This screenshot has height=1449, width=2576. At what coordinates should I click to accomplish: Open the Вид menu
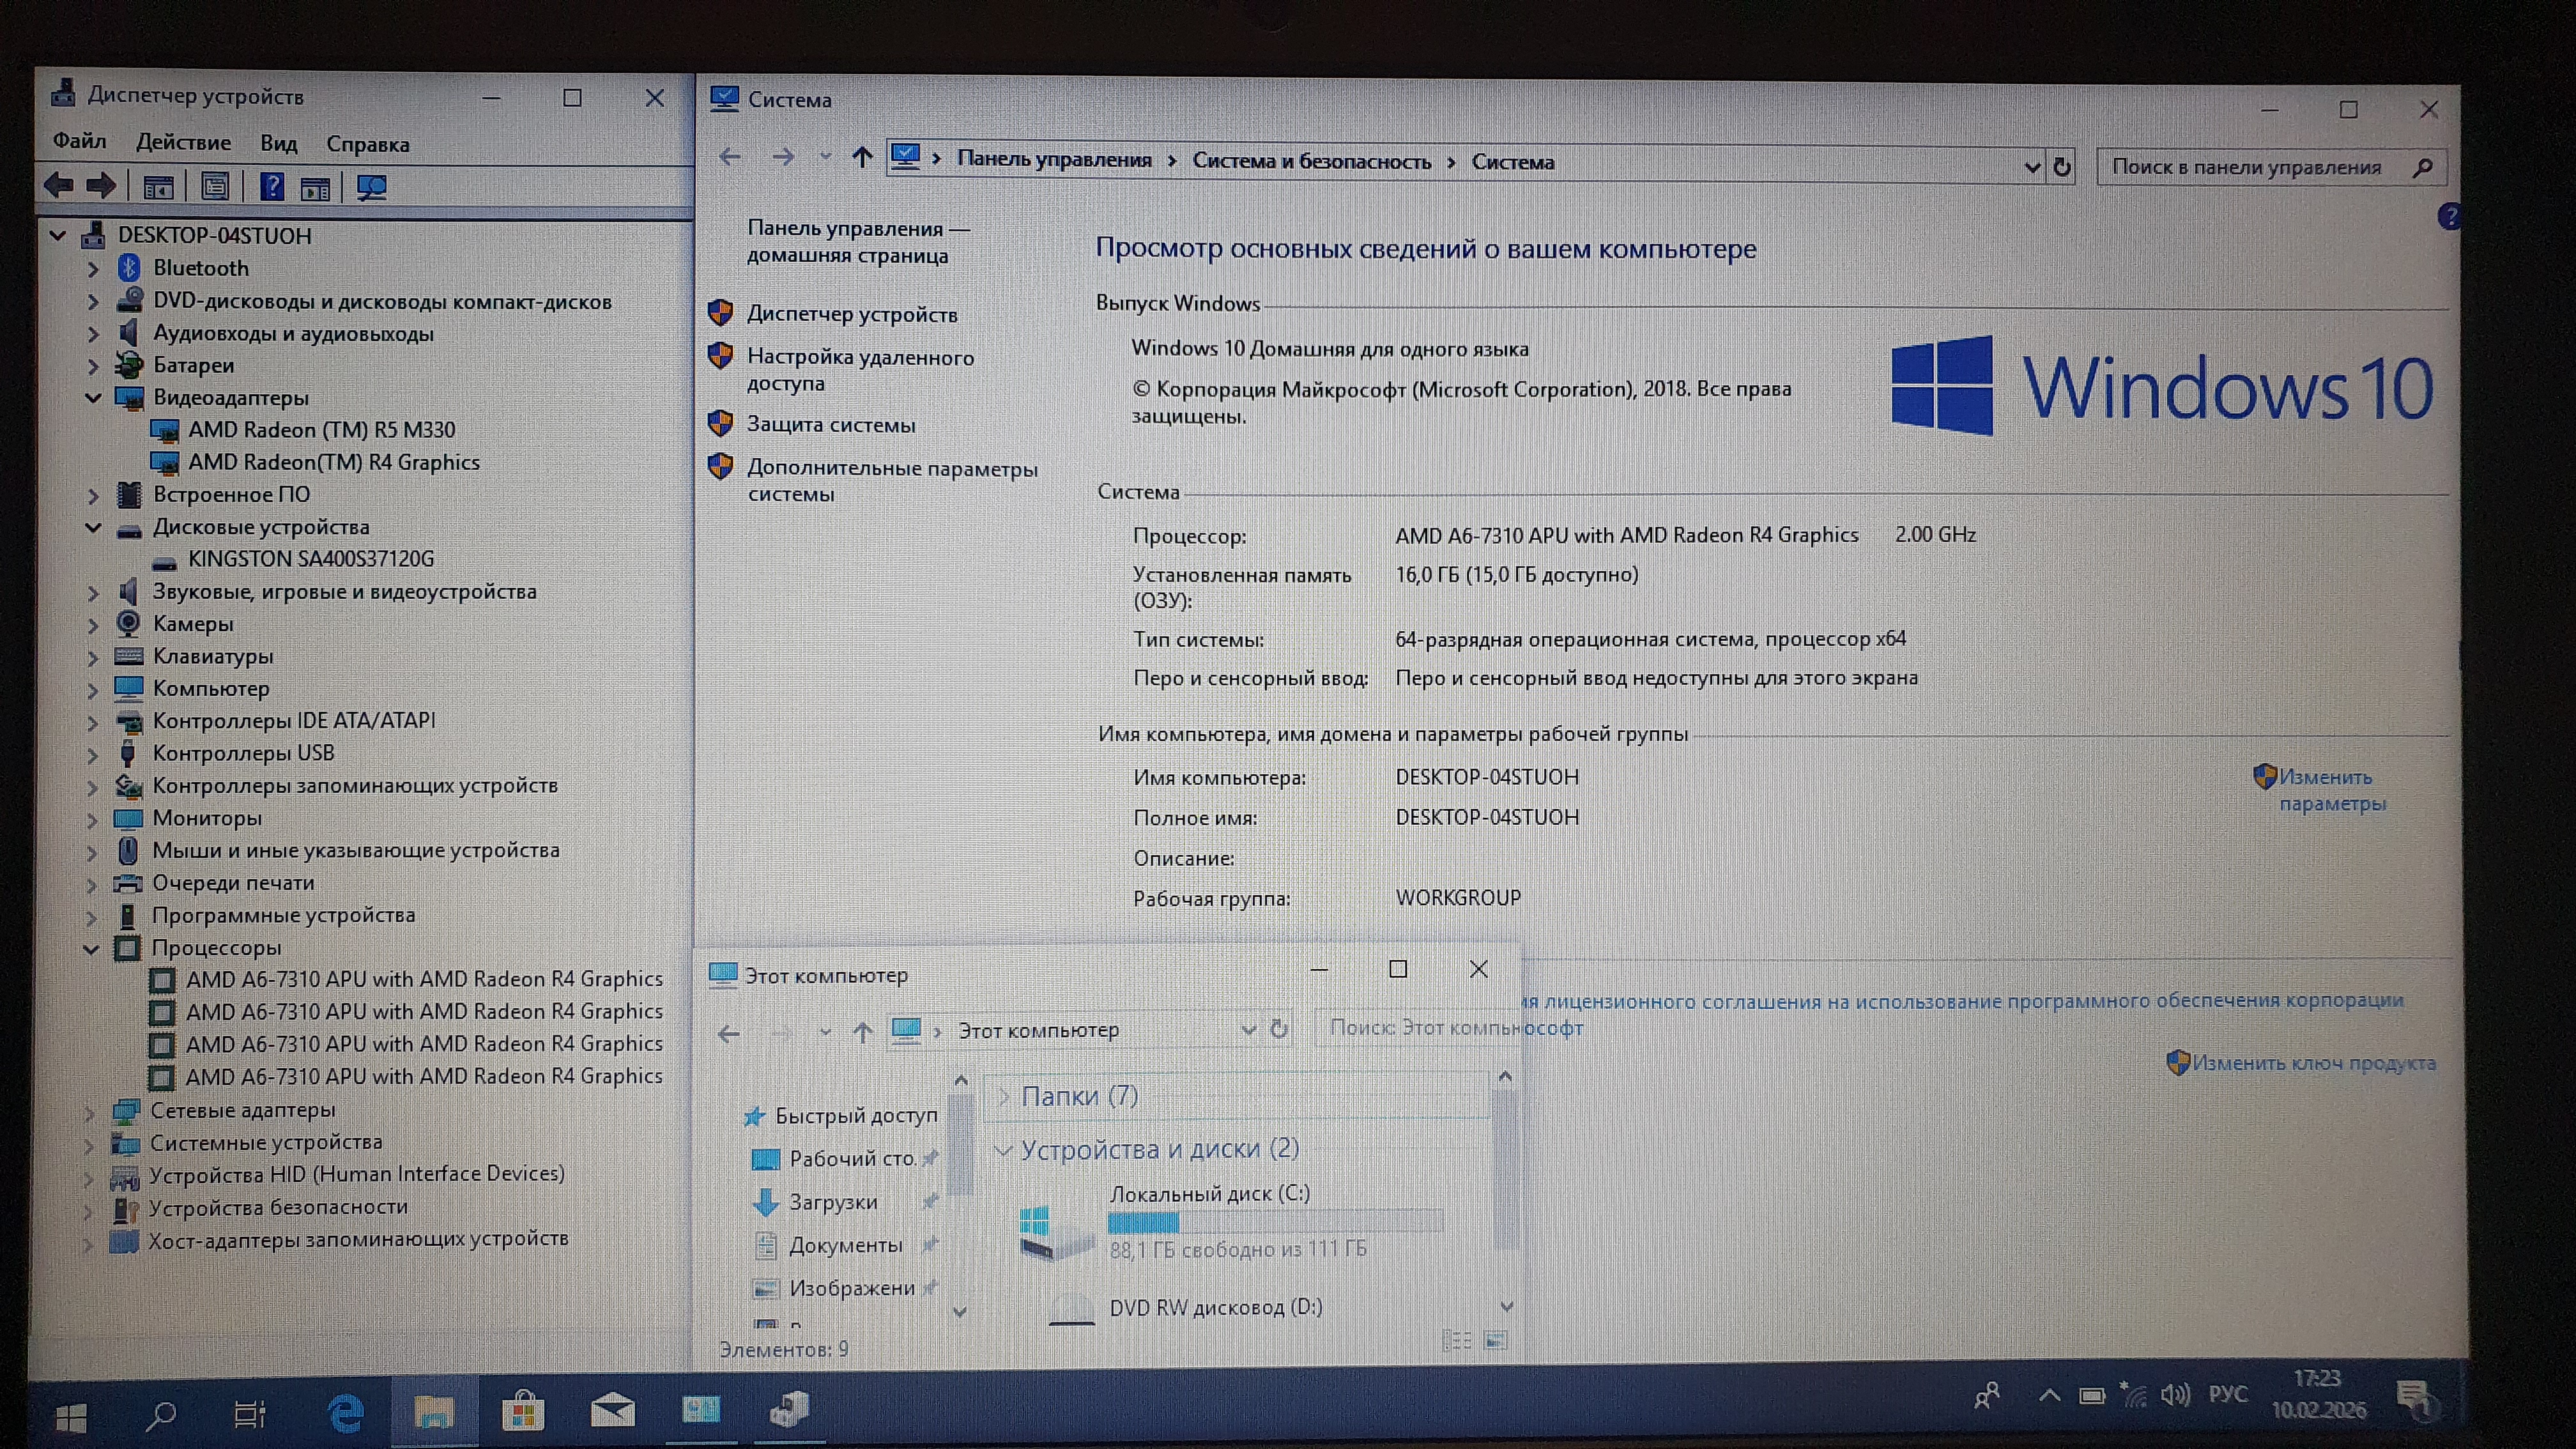(x=278, y=143)
